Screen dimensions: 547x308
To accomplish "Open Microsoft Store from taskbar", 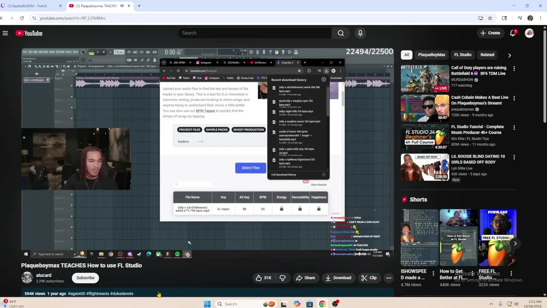I will (309, 304).
